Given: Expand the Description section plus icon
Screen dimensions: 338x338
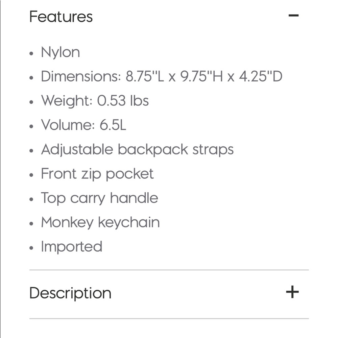Looking at the screenshot, I should tap(292, 292).
